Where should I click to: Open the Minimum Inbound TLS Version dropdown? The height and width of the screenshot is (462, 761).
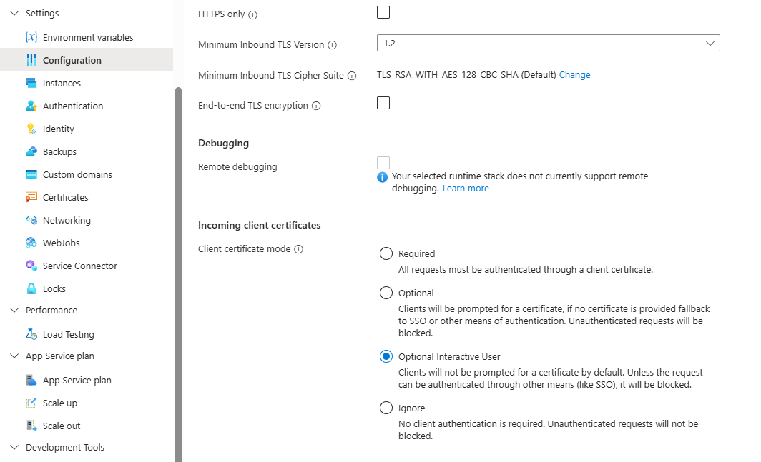(548, 44)
